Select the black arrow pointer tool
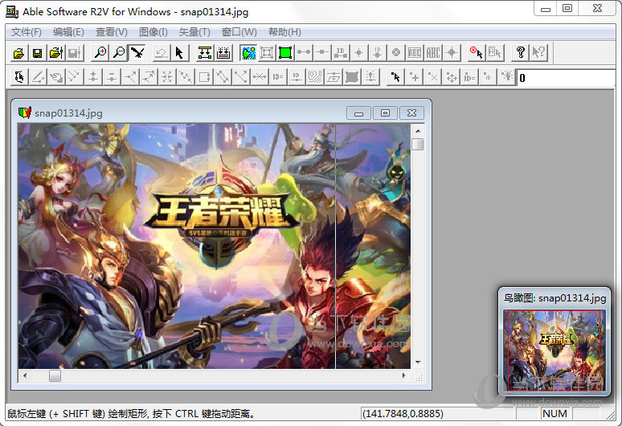 (x=180, y=53)
